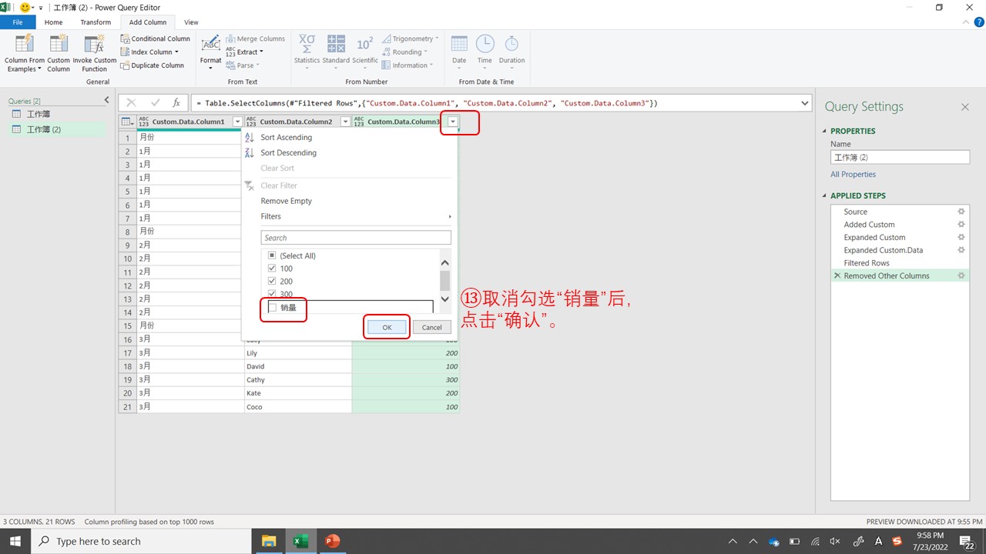Open the Information dropdown
Screen dimensions: 986x554
tap(407, 65)
